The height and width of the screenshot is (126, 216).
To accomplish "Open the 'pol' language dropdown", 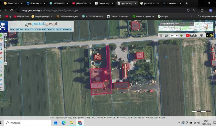I will pyautogui.click(x=174, y=35).
